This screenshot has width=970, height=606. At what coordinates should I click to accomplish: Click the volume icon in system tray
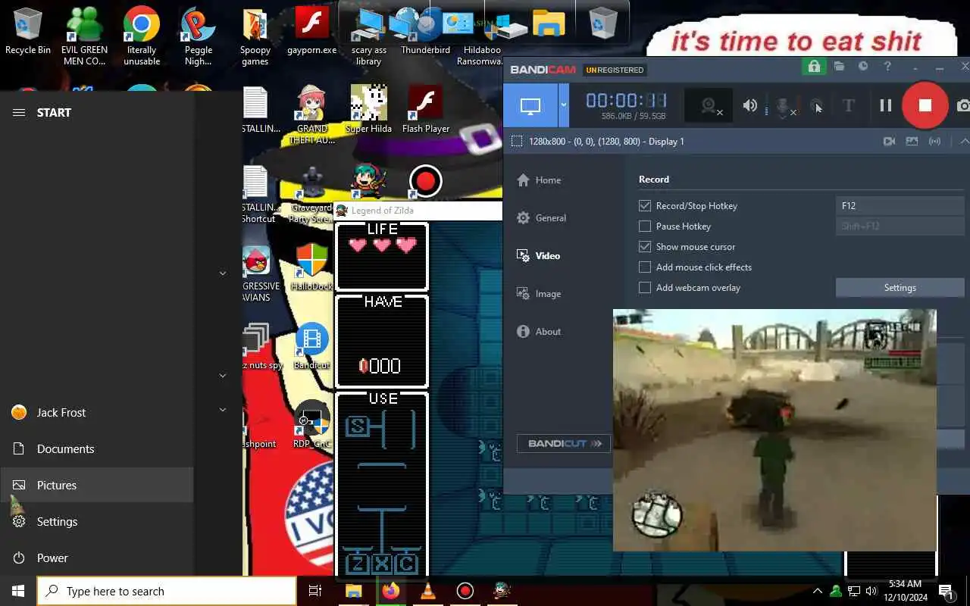click(x=871, y=591)
